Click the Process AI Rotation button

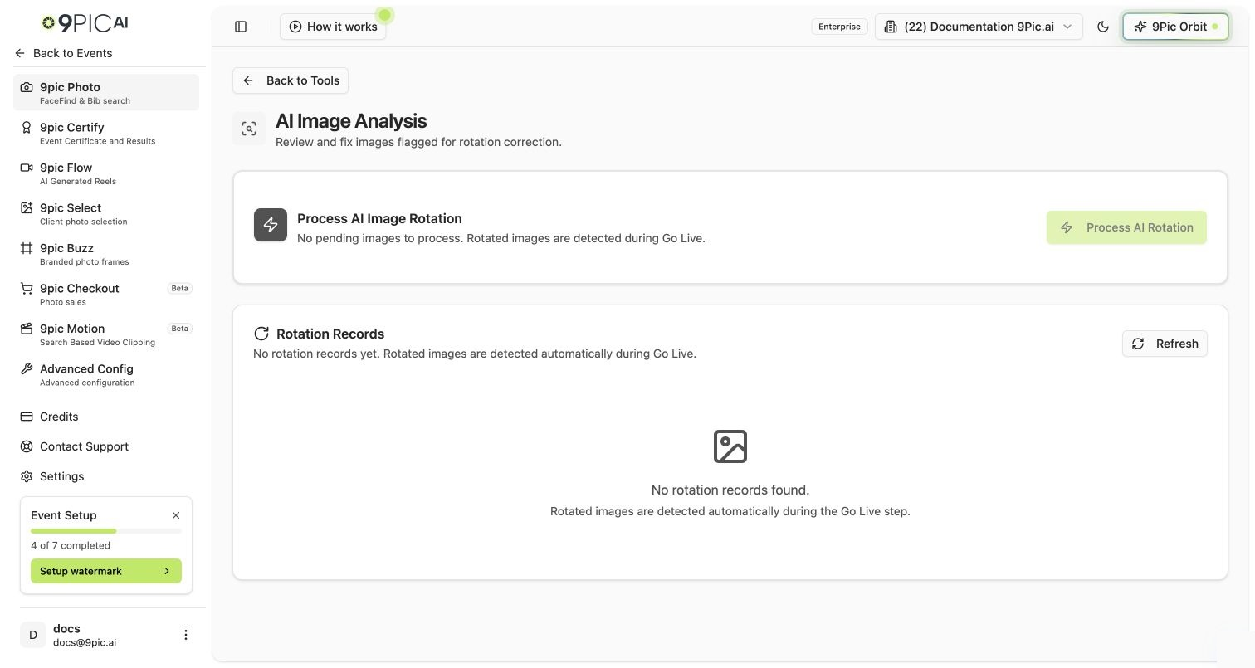pyautogui.click(x=1126, y=227)
